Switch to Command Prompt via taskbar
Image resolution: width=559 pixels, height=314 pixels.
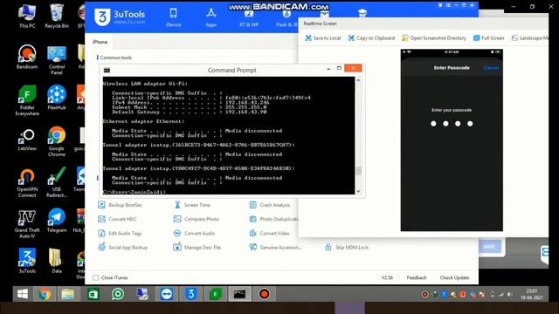click(239, 294)
